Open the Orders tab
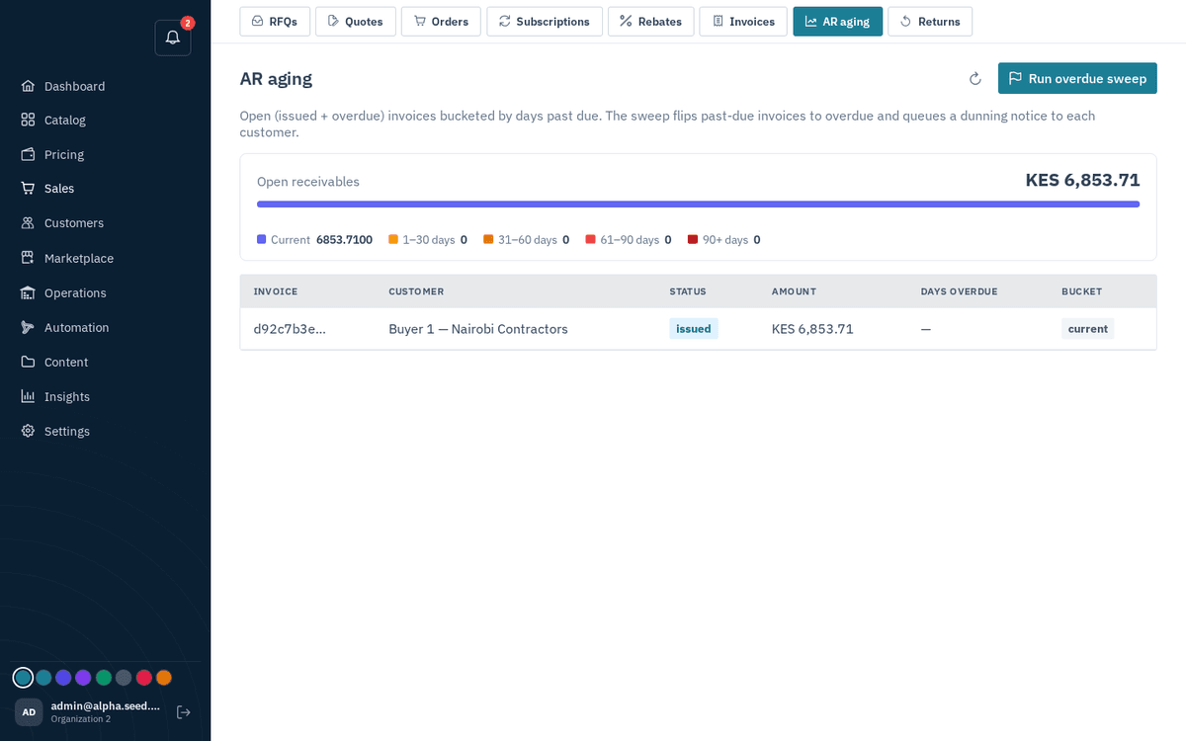The image size is (1186, 741). [x=441, y=22]
